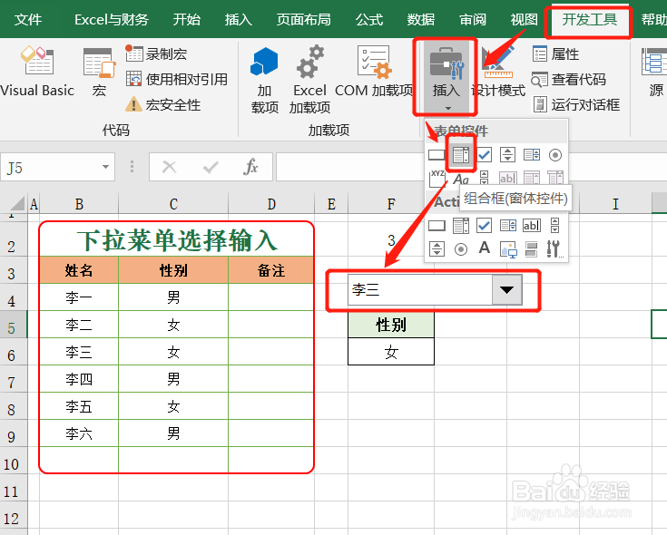Select form control Group Box (XYZ) icon
The height and width of the screenshot is (535, 667).
click(x=436, y=178)
